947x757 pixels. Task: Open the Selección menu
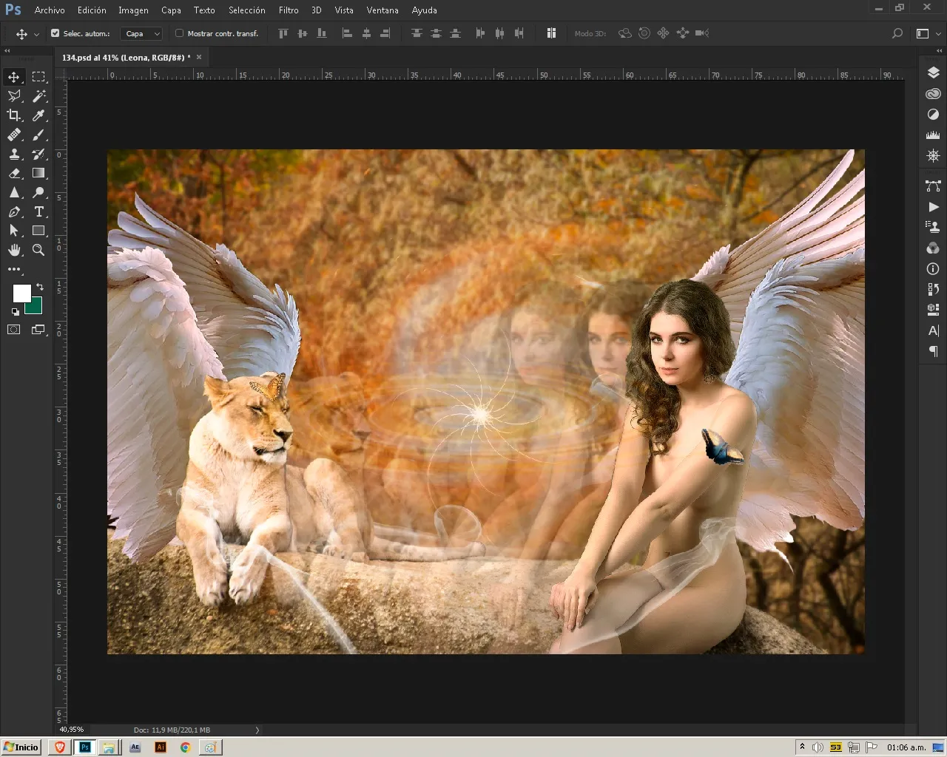[x=247, y=10]
